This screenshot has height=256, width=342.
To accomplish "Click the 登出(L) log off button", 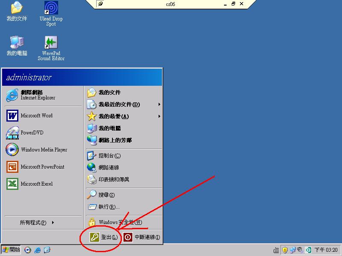I will [x=103, y=237].
